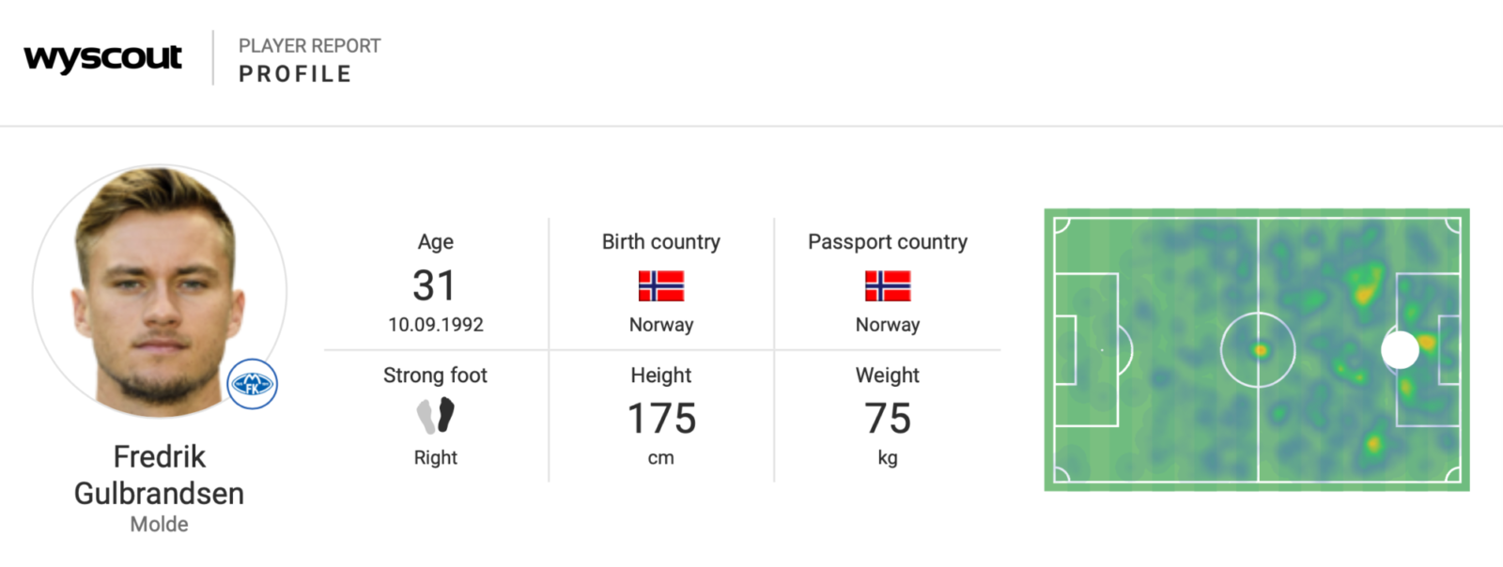The image size is (1503, 567).
Task: Click the height value 175
Action: [661, 419]
